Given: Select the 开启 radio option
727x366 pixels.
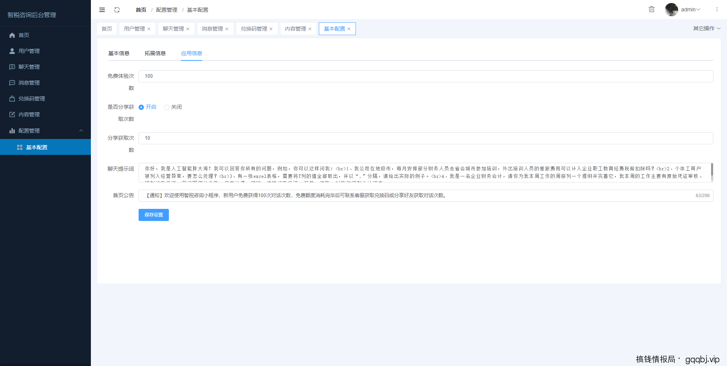Looking at the screenshot, I should point(141,107).
